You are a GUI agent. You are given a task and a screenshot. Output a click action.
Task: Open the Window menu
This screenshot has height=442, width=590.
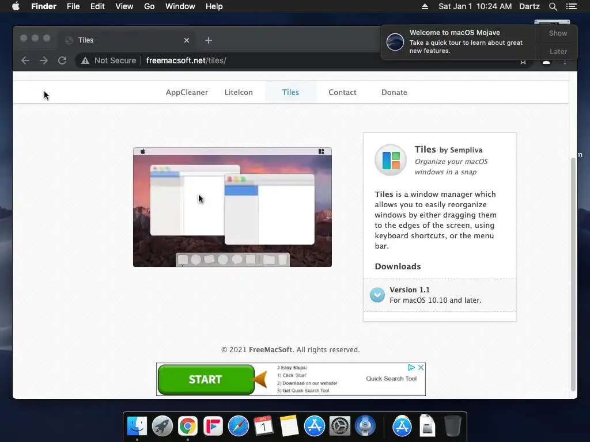(x=180, y=6)
